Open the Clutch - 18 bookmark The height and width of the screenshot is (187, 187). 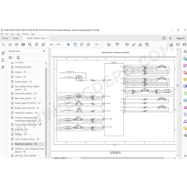20,77
